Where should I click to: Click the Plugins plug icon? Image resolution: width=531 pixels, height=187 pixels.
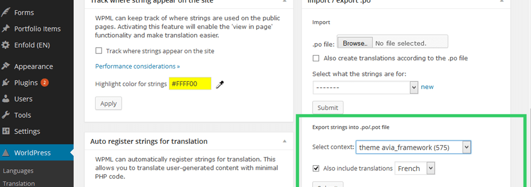[x=5, y=83]
